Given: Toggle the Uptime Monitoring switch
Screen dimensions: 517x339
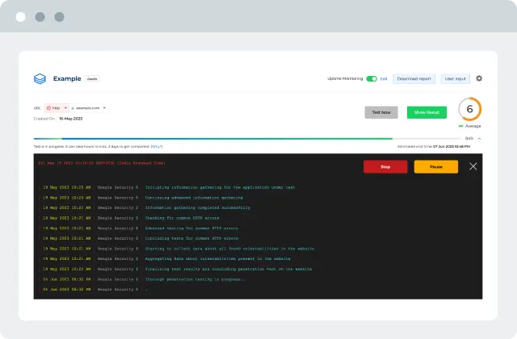Looking at the screenshot, I should pyautogui.click(x=372, y=79).
